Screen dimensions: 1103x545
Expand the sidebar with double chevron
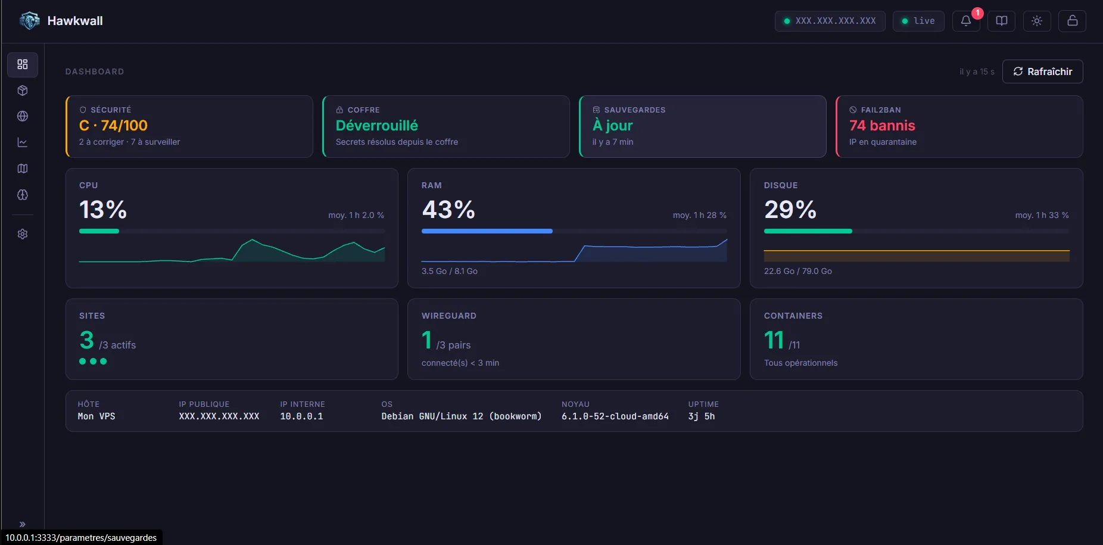pos(23,524)
